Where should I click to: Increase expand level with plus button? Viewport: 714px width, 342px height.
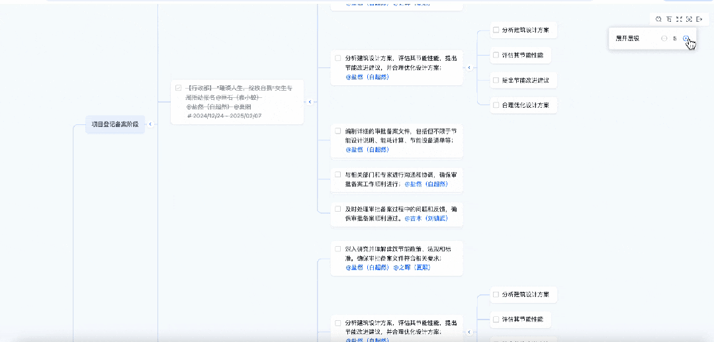pos(686,39)
